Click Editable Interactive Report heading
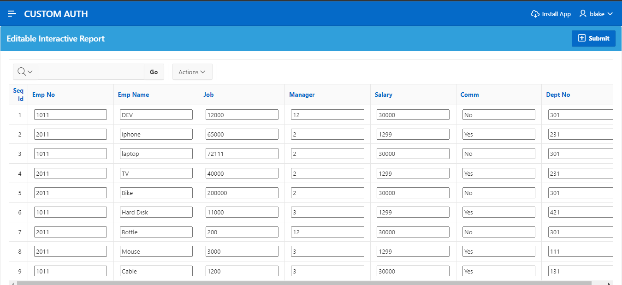 (56, 39)
